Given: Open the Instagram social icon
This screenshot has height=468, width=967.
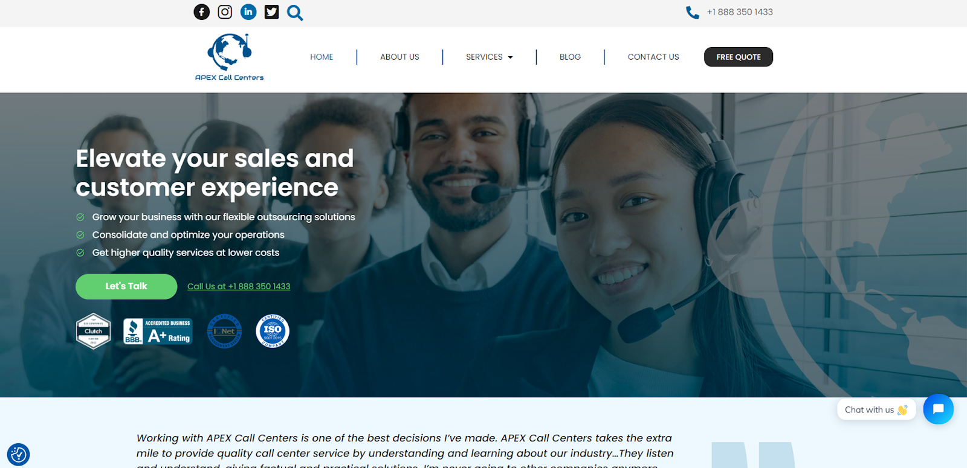Looking at the screenshot, I should pyautogui.click(x=225, y=12).
